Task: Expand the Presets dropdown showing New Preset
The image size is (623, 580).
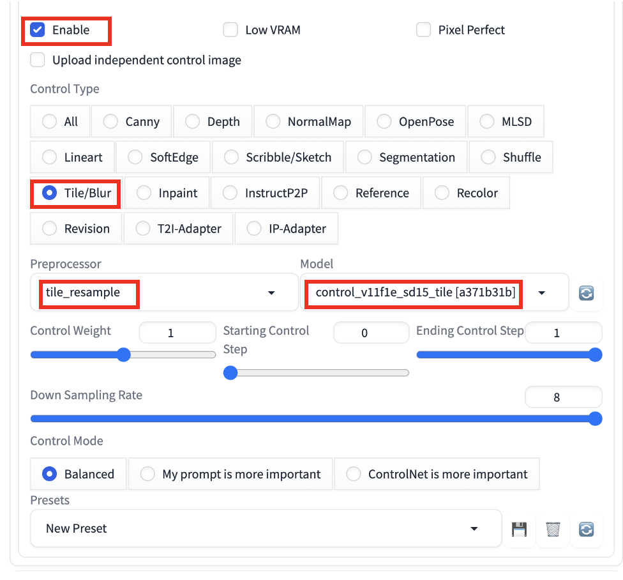Action: (x=266, y=529)
